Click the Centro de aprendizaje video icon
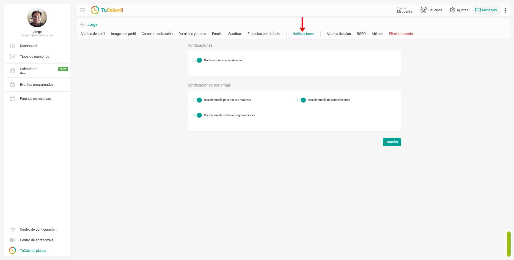This screenshot has height=260, width=514. [x=13, y=240]
